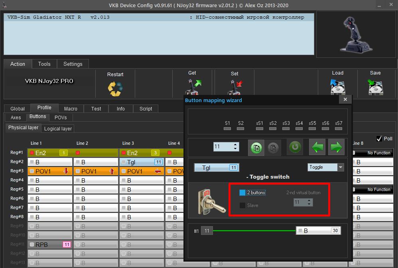Select the Physical layer tab
This screenshot has width=398, height=268.
click(x=23, y=128)
